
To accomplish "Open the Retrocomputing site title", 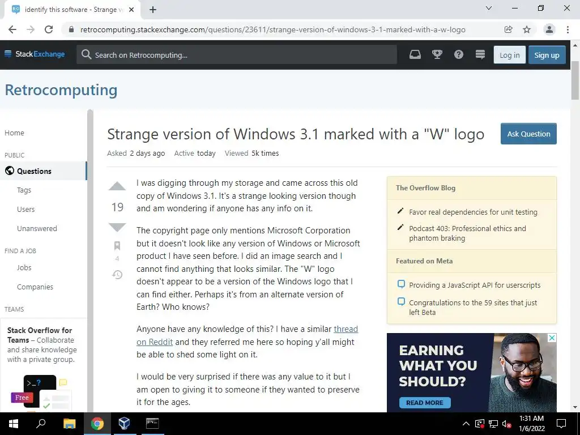I will point(61,90).
